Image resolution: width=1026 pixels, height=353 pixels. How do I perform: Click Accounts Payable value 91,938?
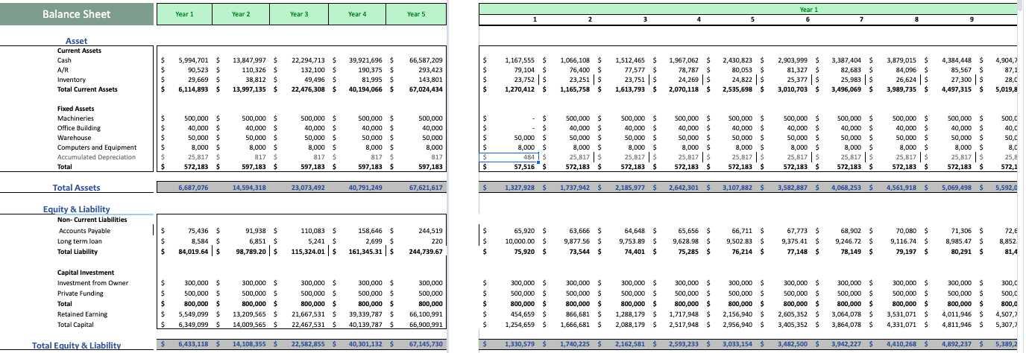coord(258,231)
